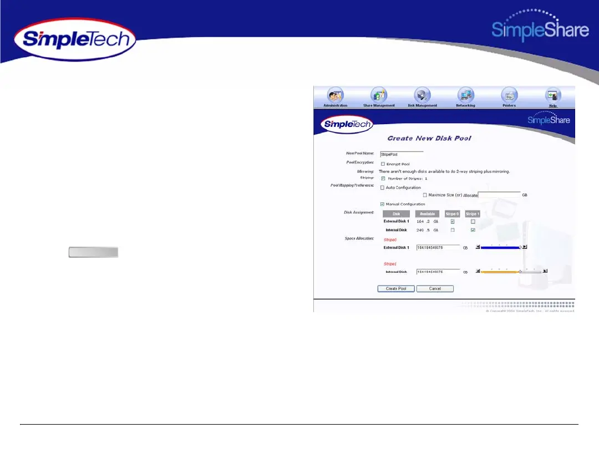Open the Administration section icon
599x459 pixels.
pos(335,95)
